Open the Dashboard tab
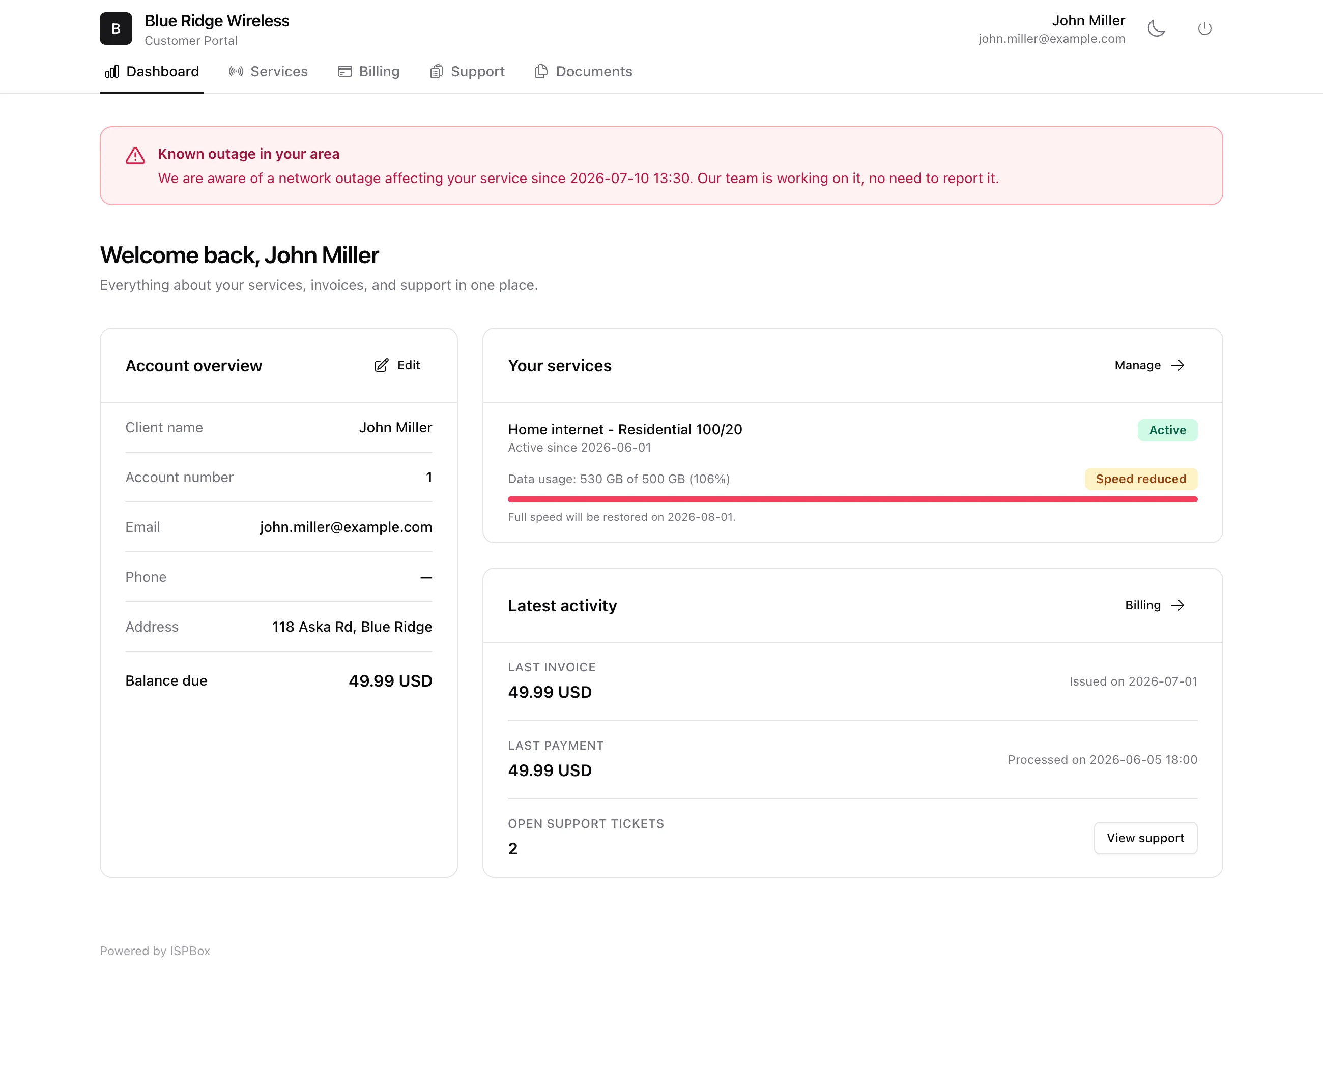Image resolution: width=1323 pixels, height=1068 pixels. 152,71
